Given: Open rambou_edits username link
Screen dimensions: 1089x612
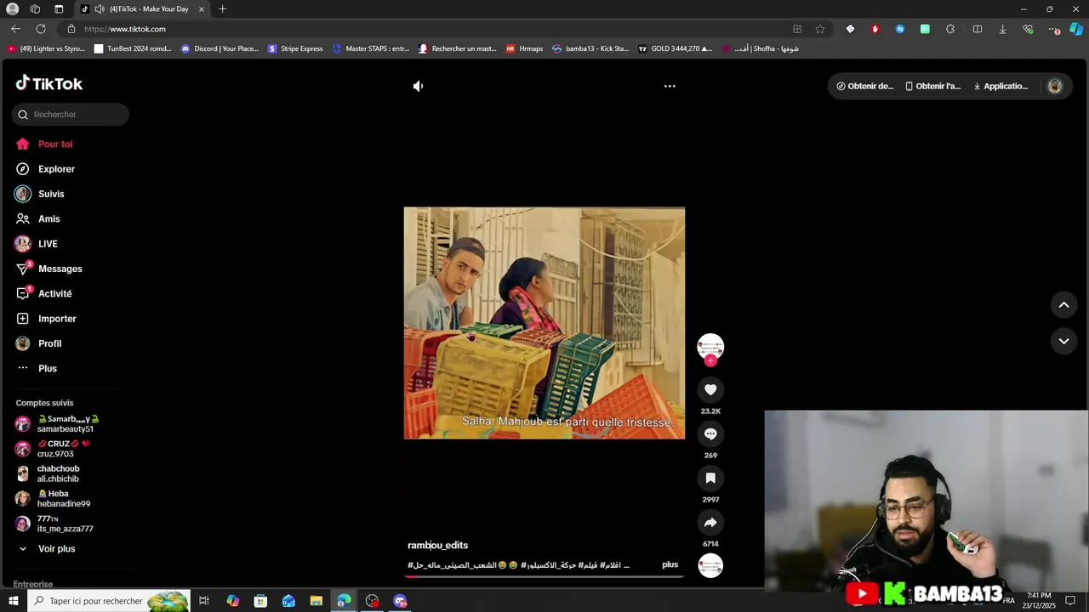Looking at the screenshot, I should coord(437,545).
